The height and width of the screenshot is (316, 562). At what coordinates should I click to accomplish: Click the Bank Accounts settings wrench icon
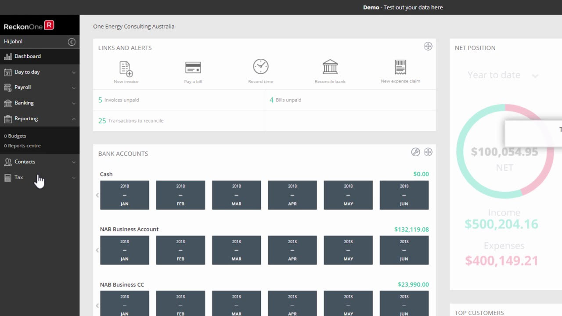415,152
